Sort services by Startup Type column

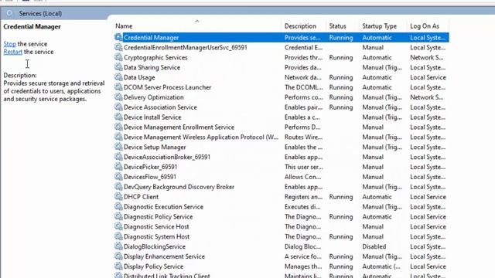click(380, 26)
